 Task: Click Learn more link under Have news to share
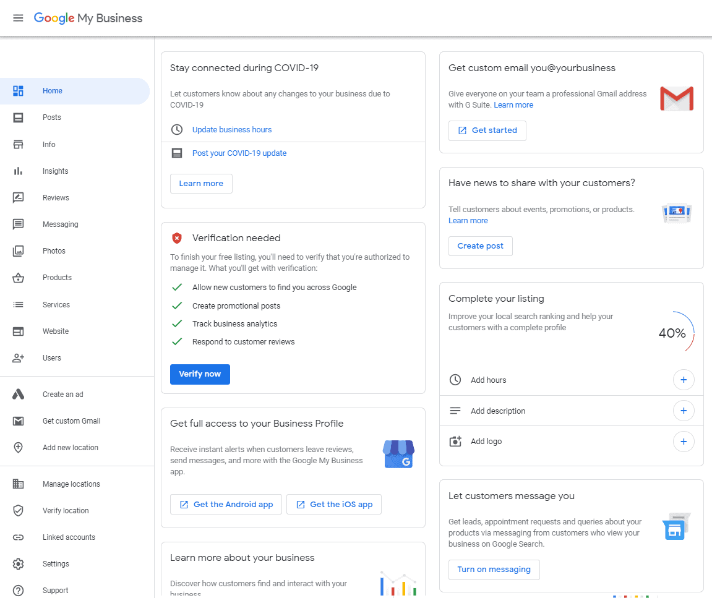[x=468, y=221]
